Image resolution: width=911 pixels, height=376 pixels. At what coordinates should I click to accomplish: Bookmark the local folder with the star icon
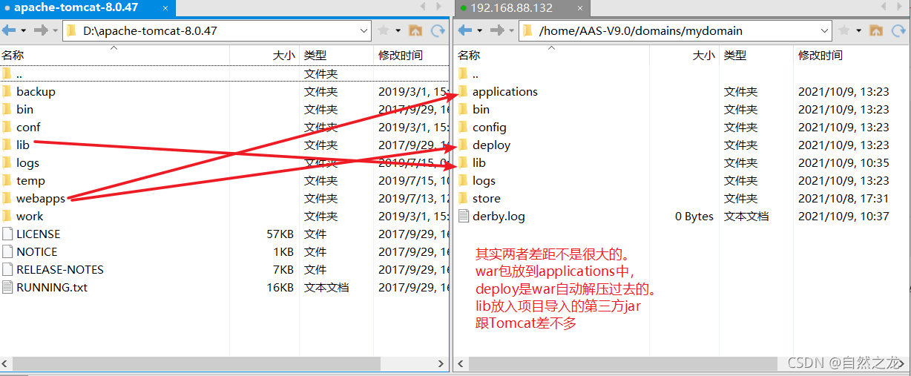tap(384, 31)
